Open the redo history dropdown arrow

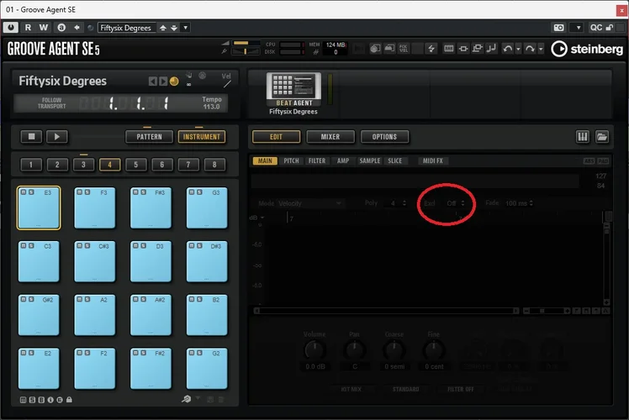[541, 49]
